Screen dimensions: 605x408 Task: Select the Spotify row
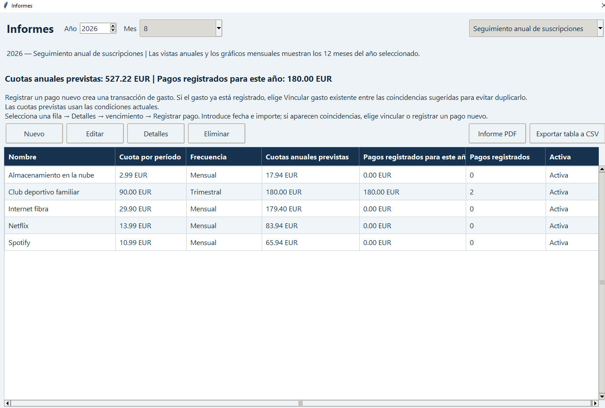[x=302, y=242]
